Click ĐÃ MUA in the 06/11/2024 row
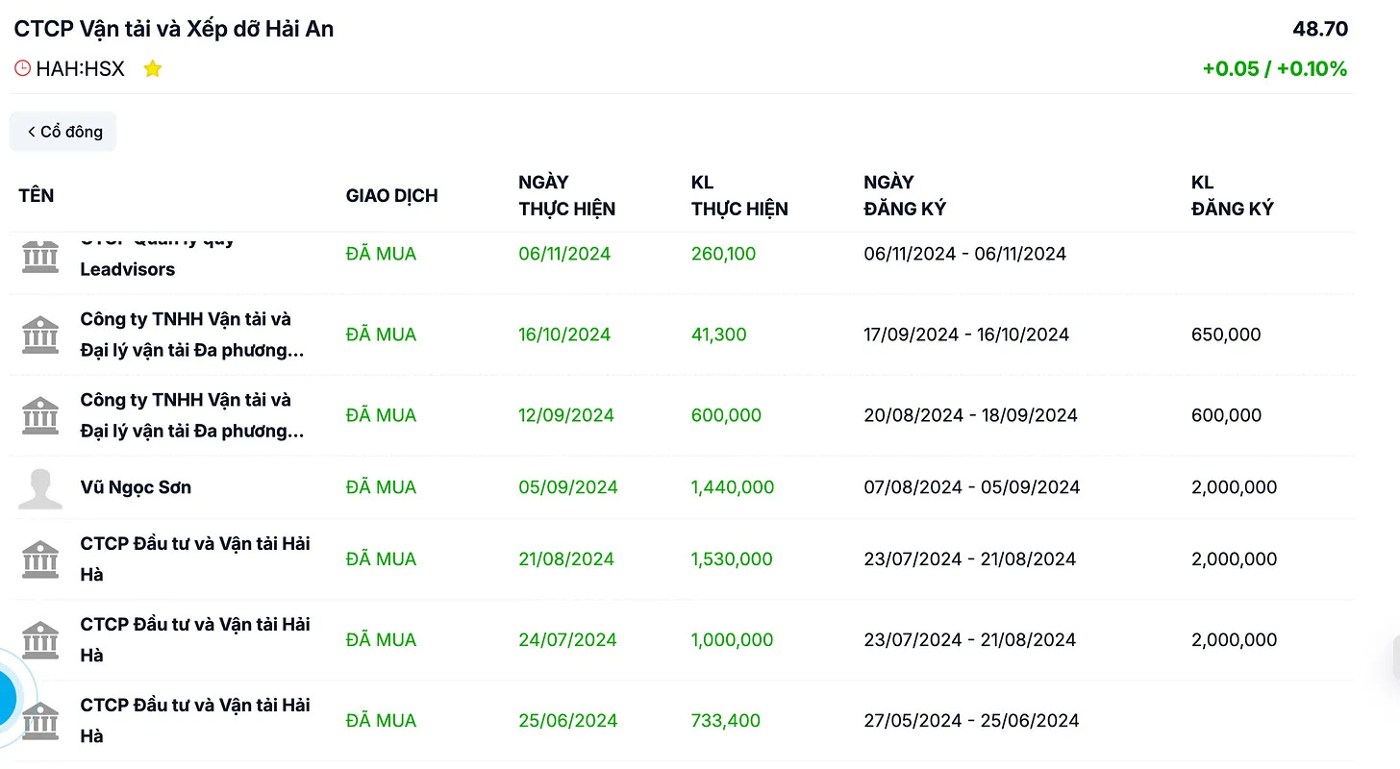Image resolution: width=1400 pixels, height=769 pixels. (381, 254)
